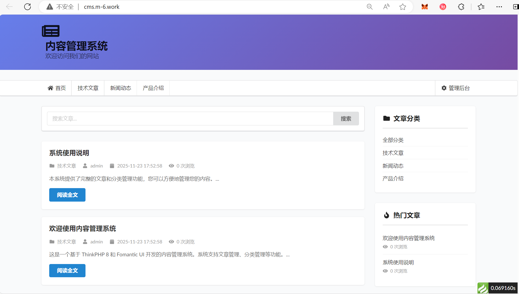This screenshot has height=294, width=519.
Task: Bookmark the page with the star icon
Action: (x=403, y=7)
